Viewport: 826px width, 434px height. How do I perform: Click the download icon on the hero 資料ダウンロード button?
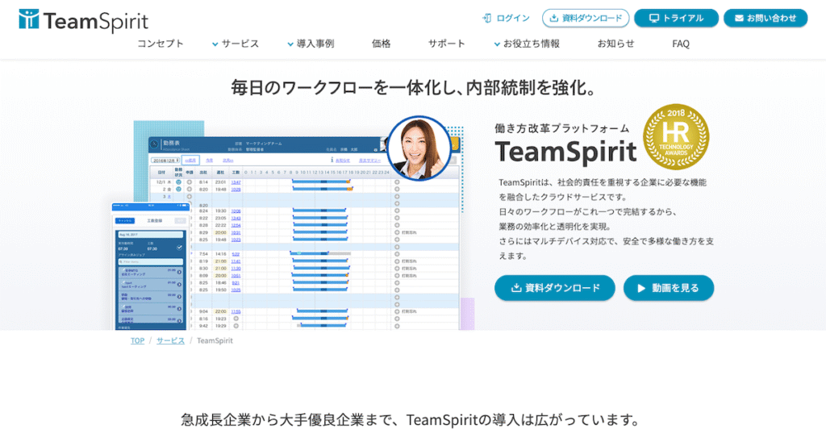point(516,287)
